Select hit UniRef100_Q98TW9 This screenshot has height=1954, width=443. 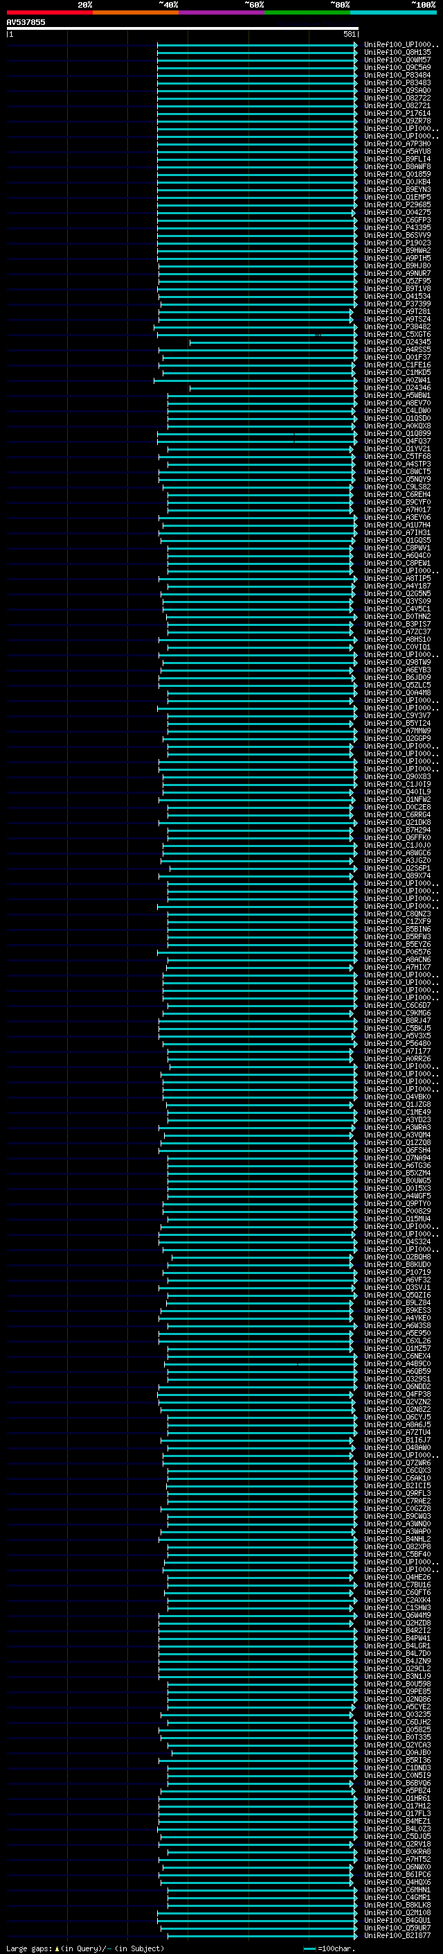pos(397,662)
